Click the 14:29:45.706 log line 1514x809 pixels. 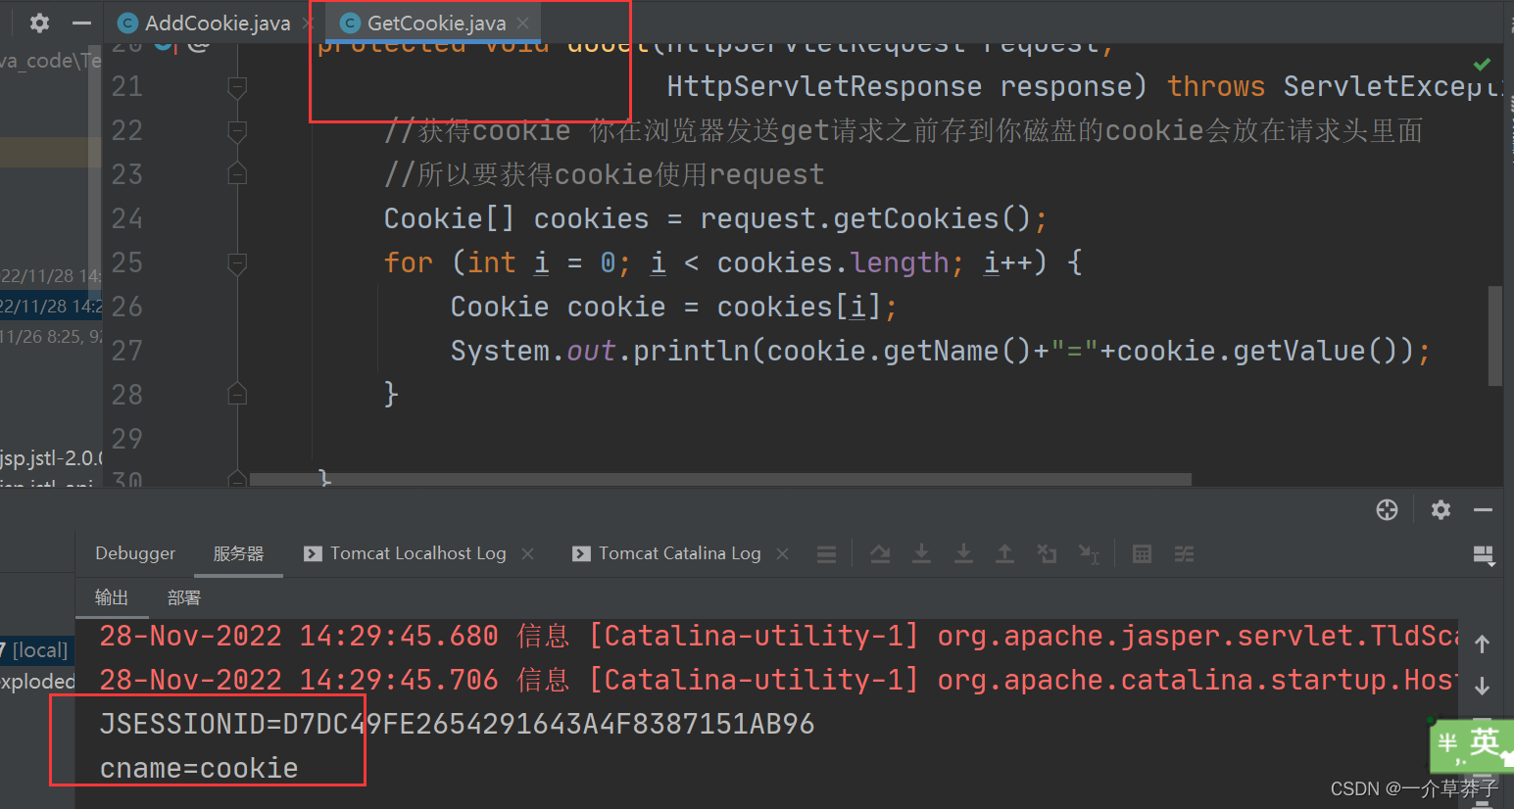coord(779,680)
